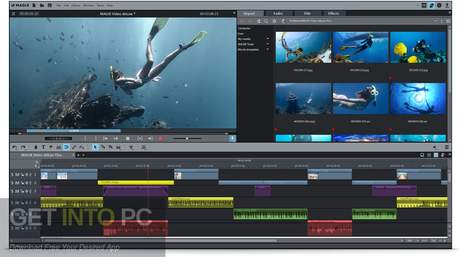The image size is (461, 257).
Task: Click the group objects link icon
Action: [x=74, y=147]
